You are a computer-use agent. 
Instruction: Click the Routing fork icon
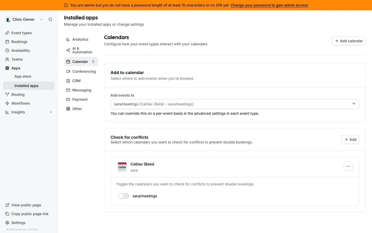coord(7,94)
